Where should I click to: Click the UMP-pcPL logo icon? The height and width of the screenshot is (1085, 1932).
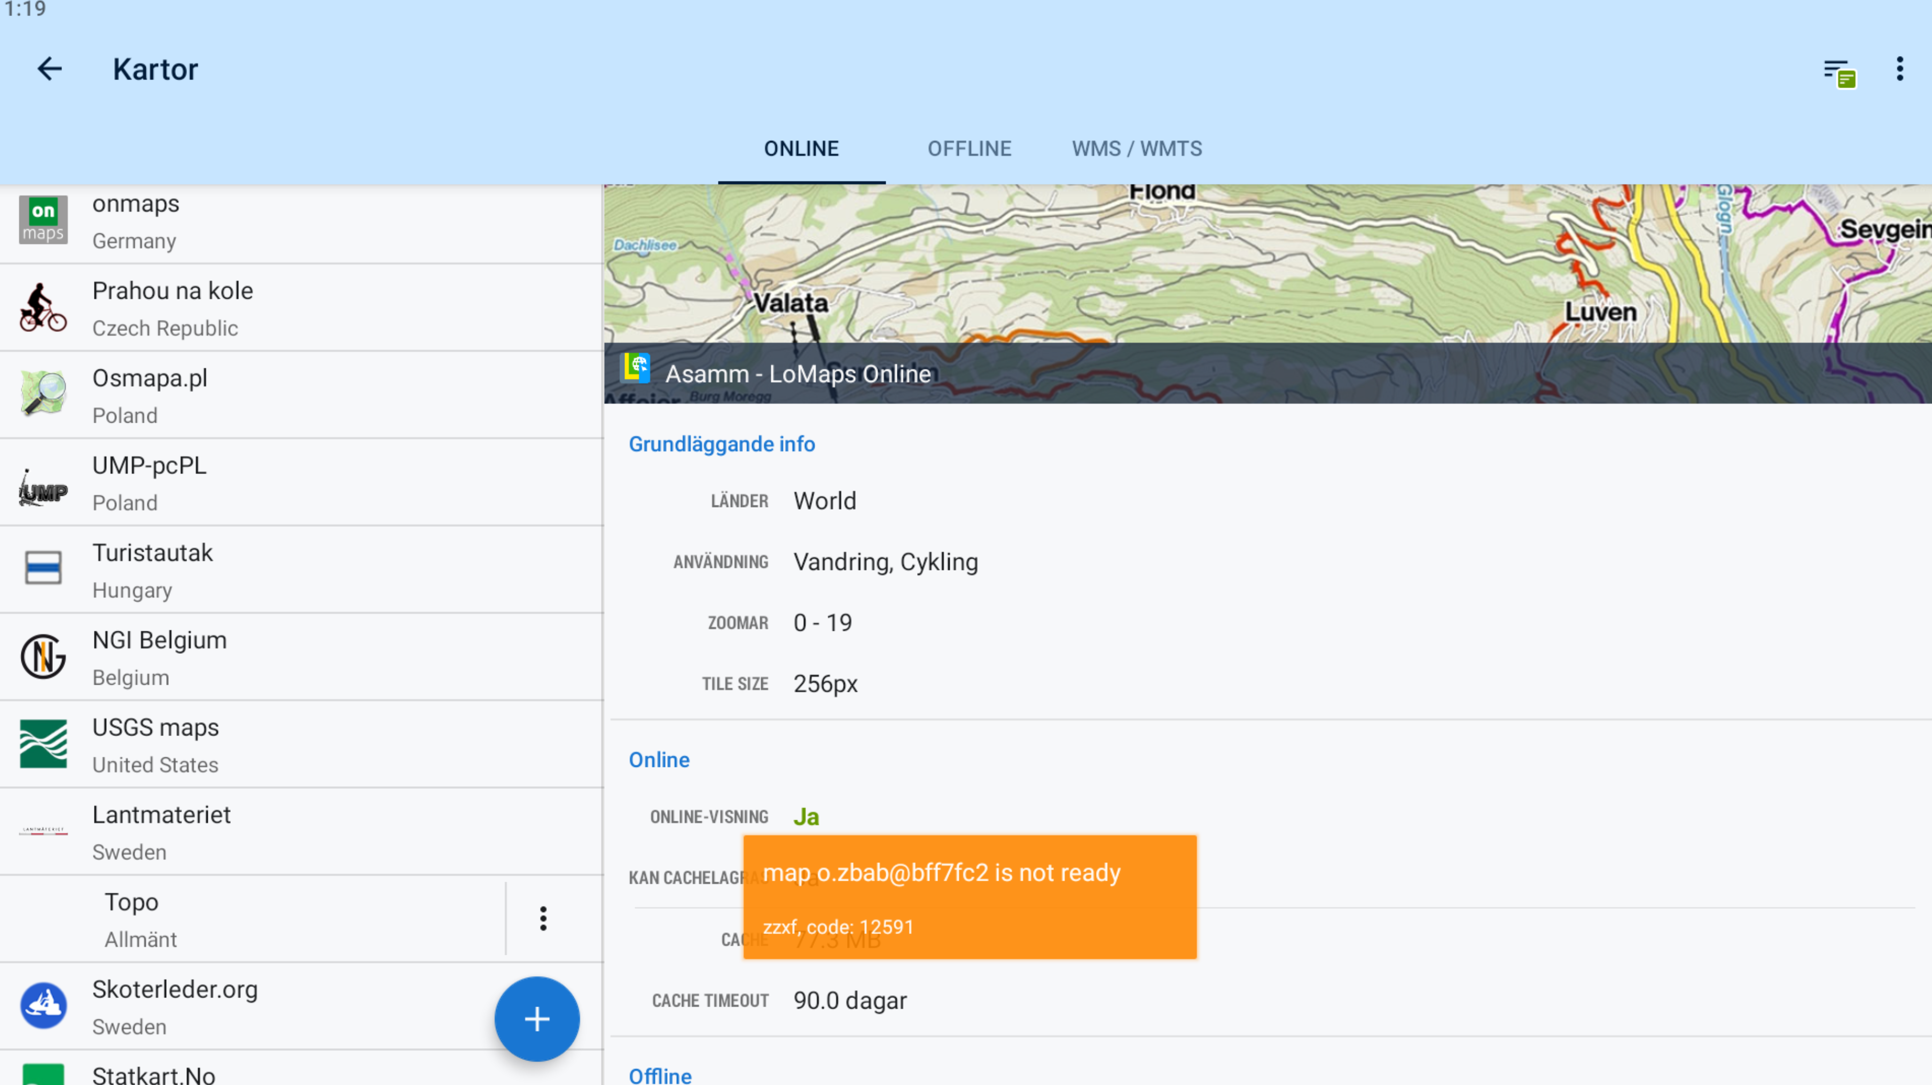[x=43, y=488]
